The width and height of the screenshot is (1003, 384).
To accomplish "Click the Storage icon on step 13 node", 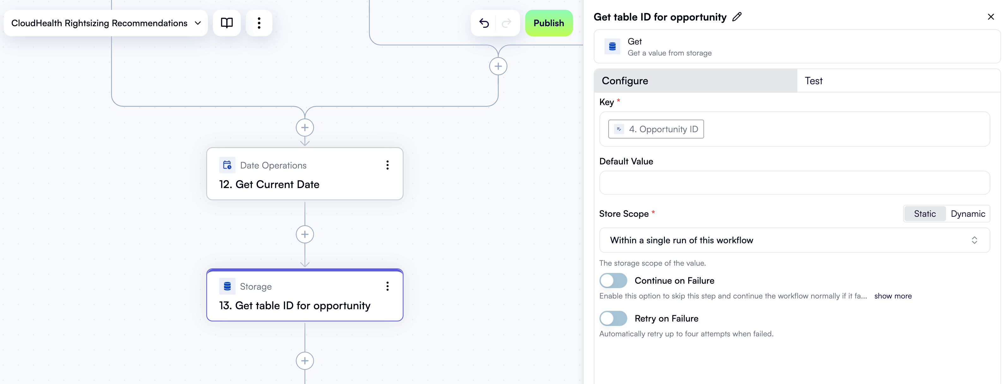I will 227,286.
